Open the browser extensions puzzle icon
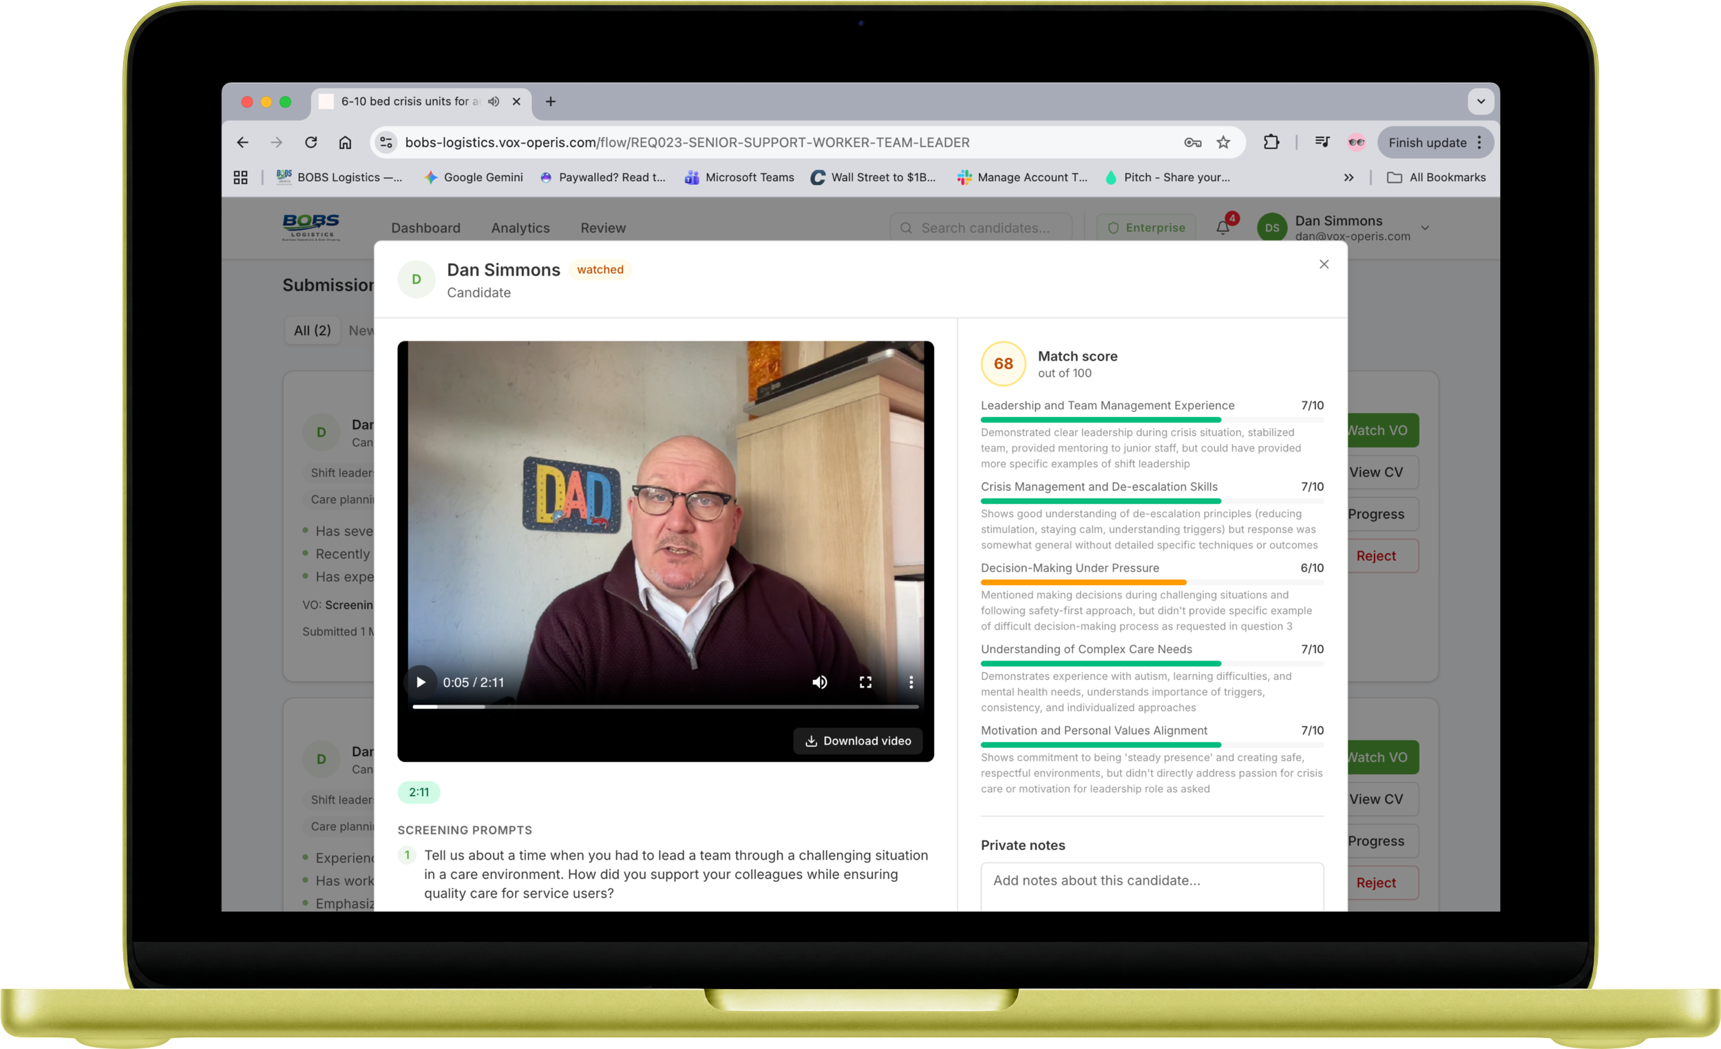 click(x=1271, y=142)
